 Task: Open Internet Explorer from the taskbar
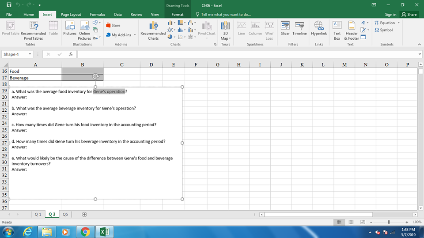pyautogui.click(x=27, y=232)
